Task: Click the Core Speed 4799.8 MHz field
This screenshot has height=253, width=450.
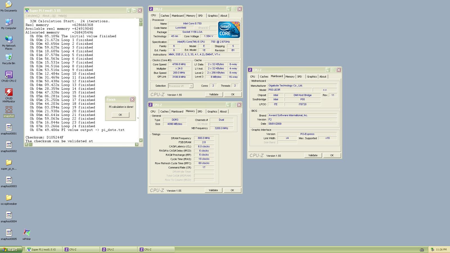Action: [179, 64]
